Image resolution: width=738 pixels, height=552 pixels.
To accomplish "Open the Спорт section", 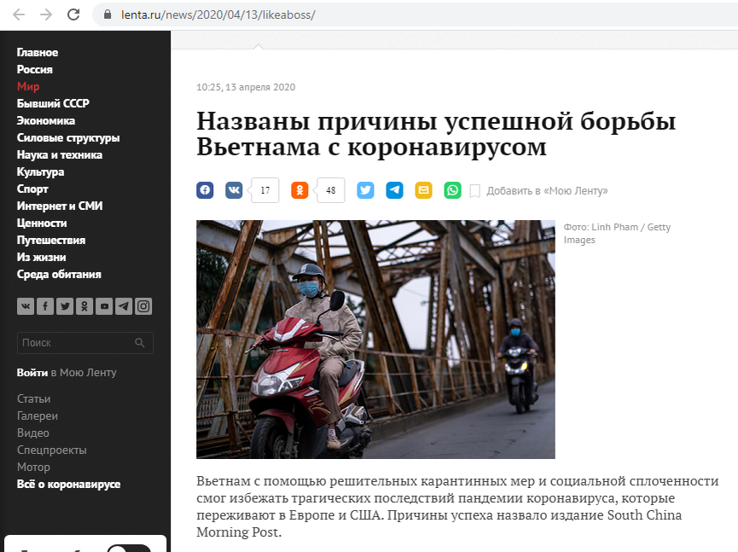I will coord(32,189).
